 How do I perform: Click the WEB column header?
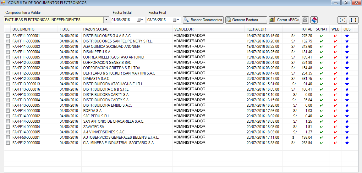point(336,29)
